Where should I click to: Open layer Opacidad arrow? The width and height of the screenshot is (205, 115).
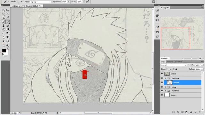pyautogui.click(x=202, y=65)
